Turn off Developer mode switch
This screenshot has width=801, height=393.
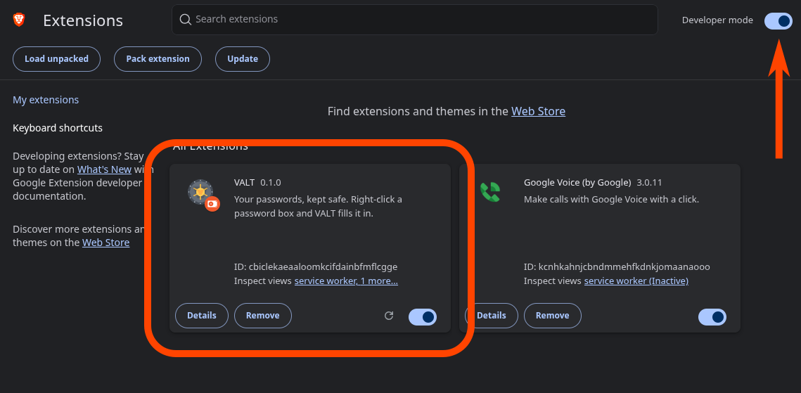pos(778,20)
